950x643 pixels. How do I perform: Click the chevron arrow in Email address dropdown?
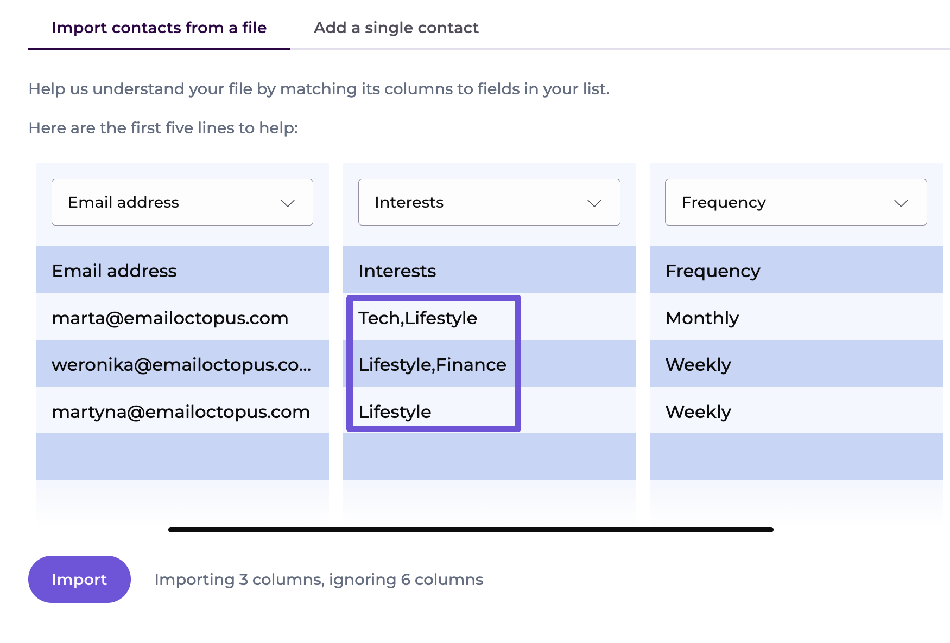(x=287, y=203)
